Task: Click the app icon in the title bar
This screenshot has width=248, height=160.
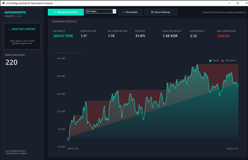Action: (3, 3)
